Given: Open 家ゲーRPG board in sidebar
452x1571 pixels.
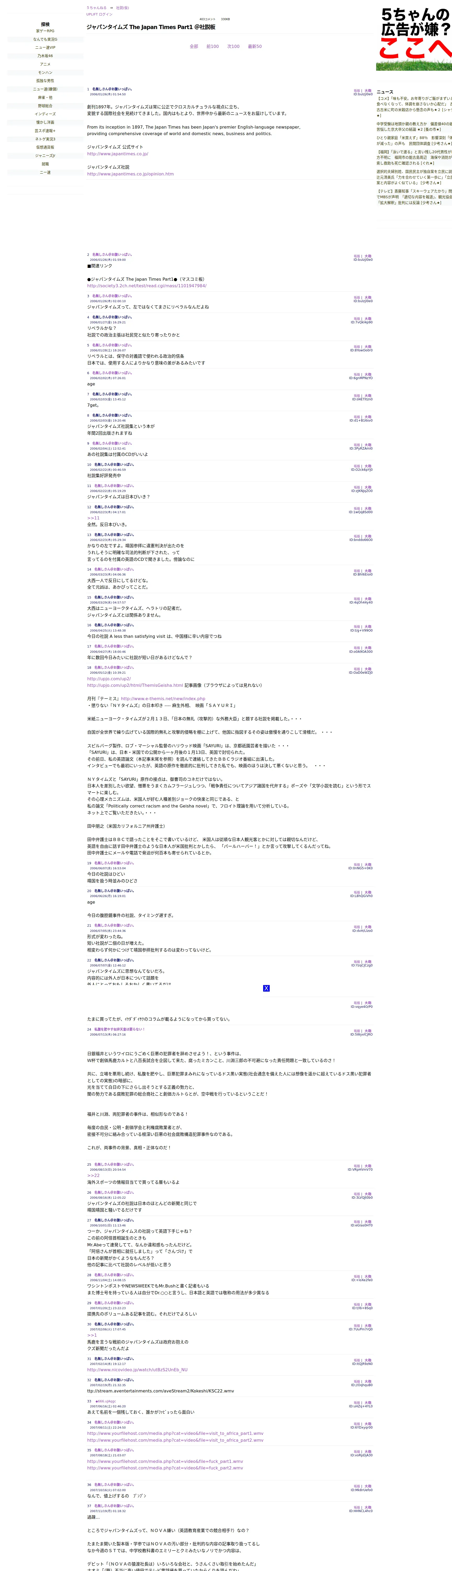Looking at the screenshot, I should [45, 31].
